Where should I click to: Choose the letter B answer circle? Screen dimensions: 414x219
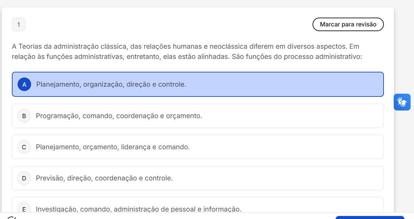point(24,116)
